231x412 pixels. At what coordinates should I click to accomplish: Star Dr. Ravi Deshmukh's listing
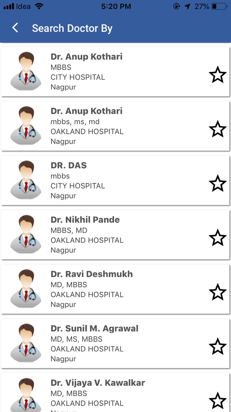[x=218, y=292]
